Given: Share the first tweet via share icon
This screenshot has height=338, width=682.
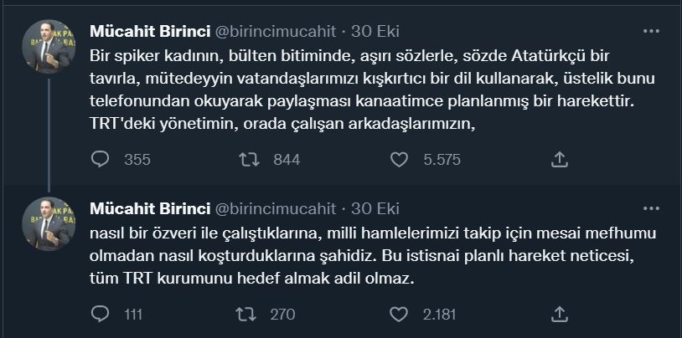Looking at the screenshot, I should (x=561, y=159).
